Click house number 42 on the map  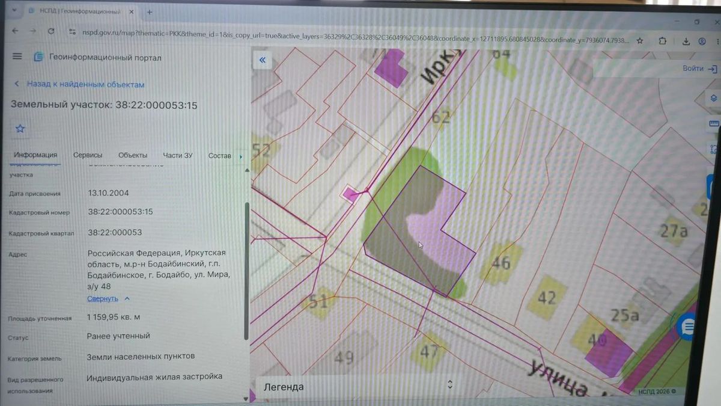pos(546,297)
